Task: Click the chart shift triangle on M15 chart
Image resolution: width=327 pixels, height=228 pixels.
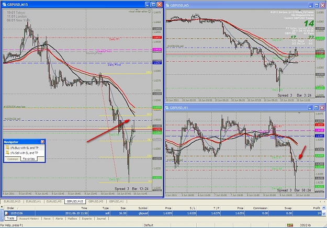Action: point(137,10)
